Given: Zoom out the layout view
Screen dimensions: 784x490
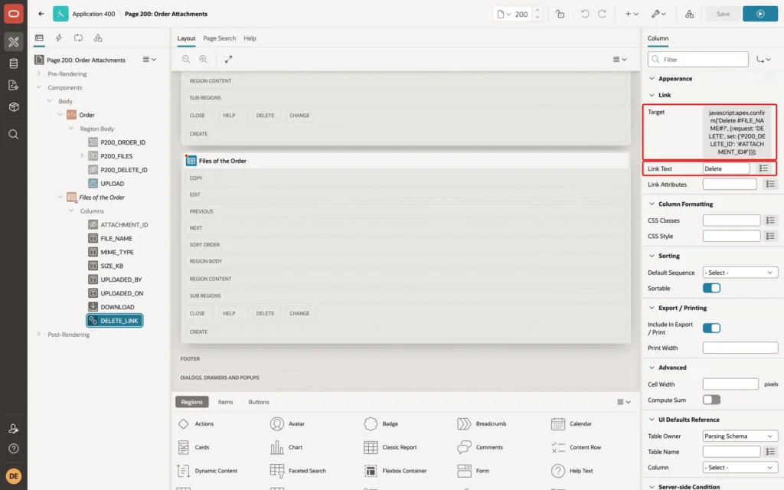Looking at the screenshot, I should (186, 59).
